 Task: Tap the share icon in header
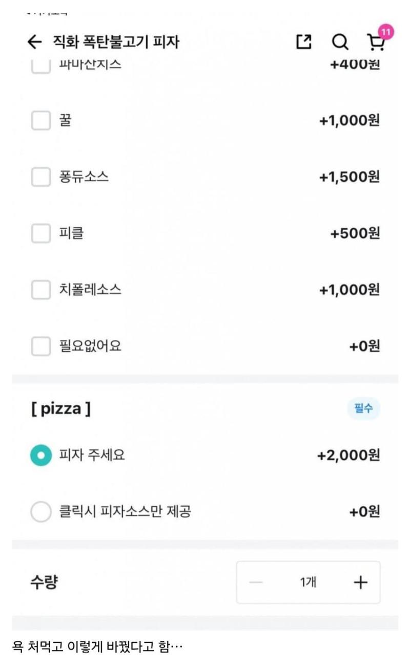pyautogui.click(x=304, y=42)
